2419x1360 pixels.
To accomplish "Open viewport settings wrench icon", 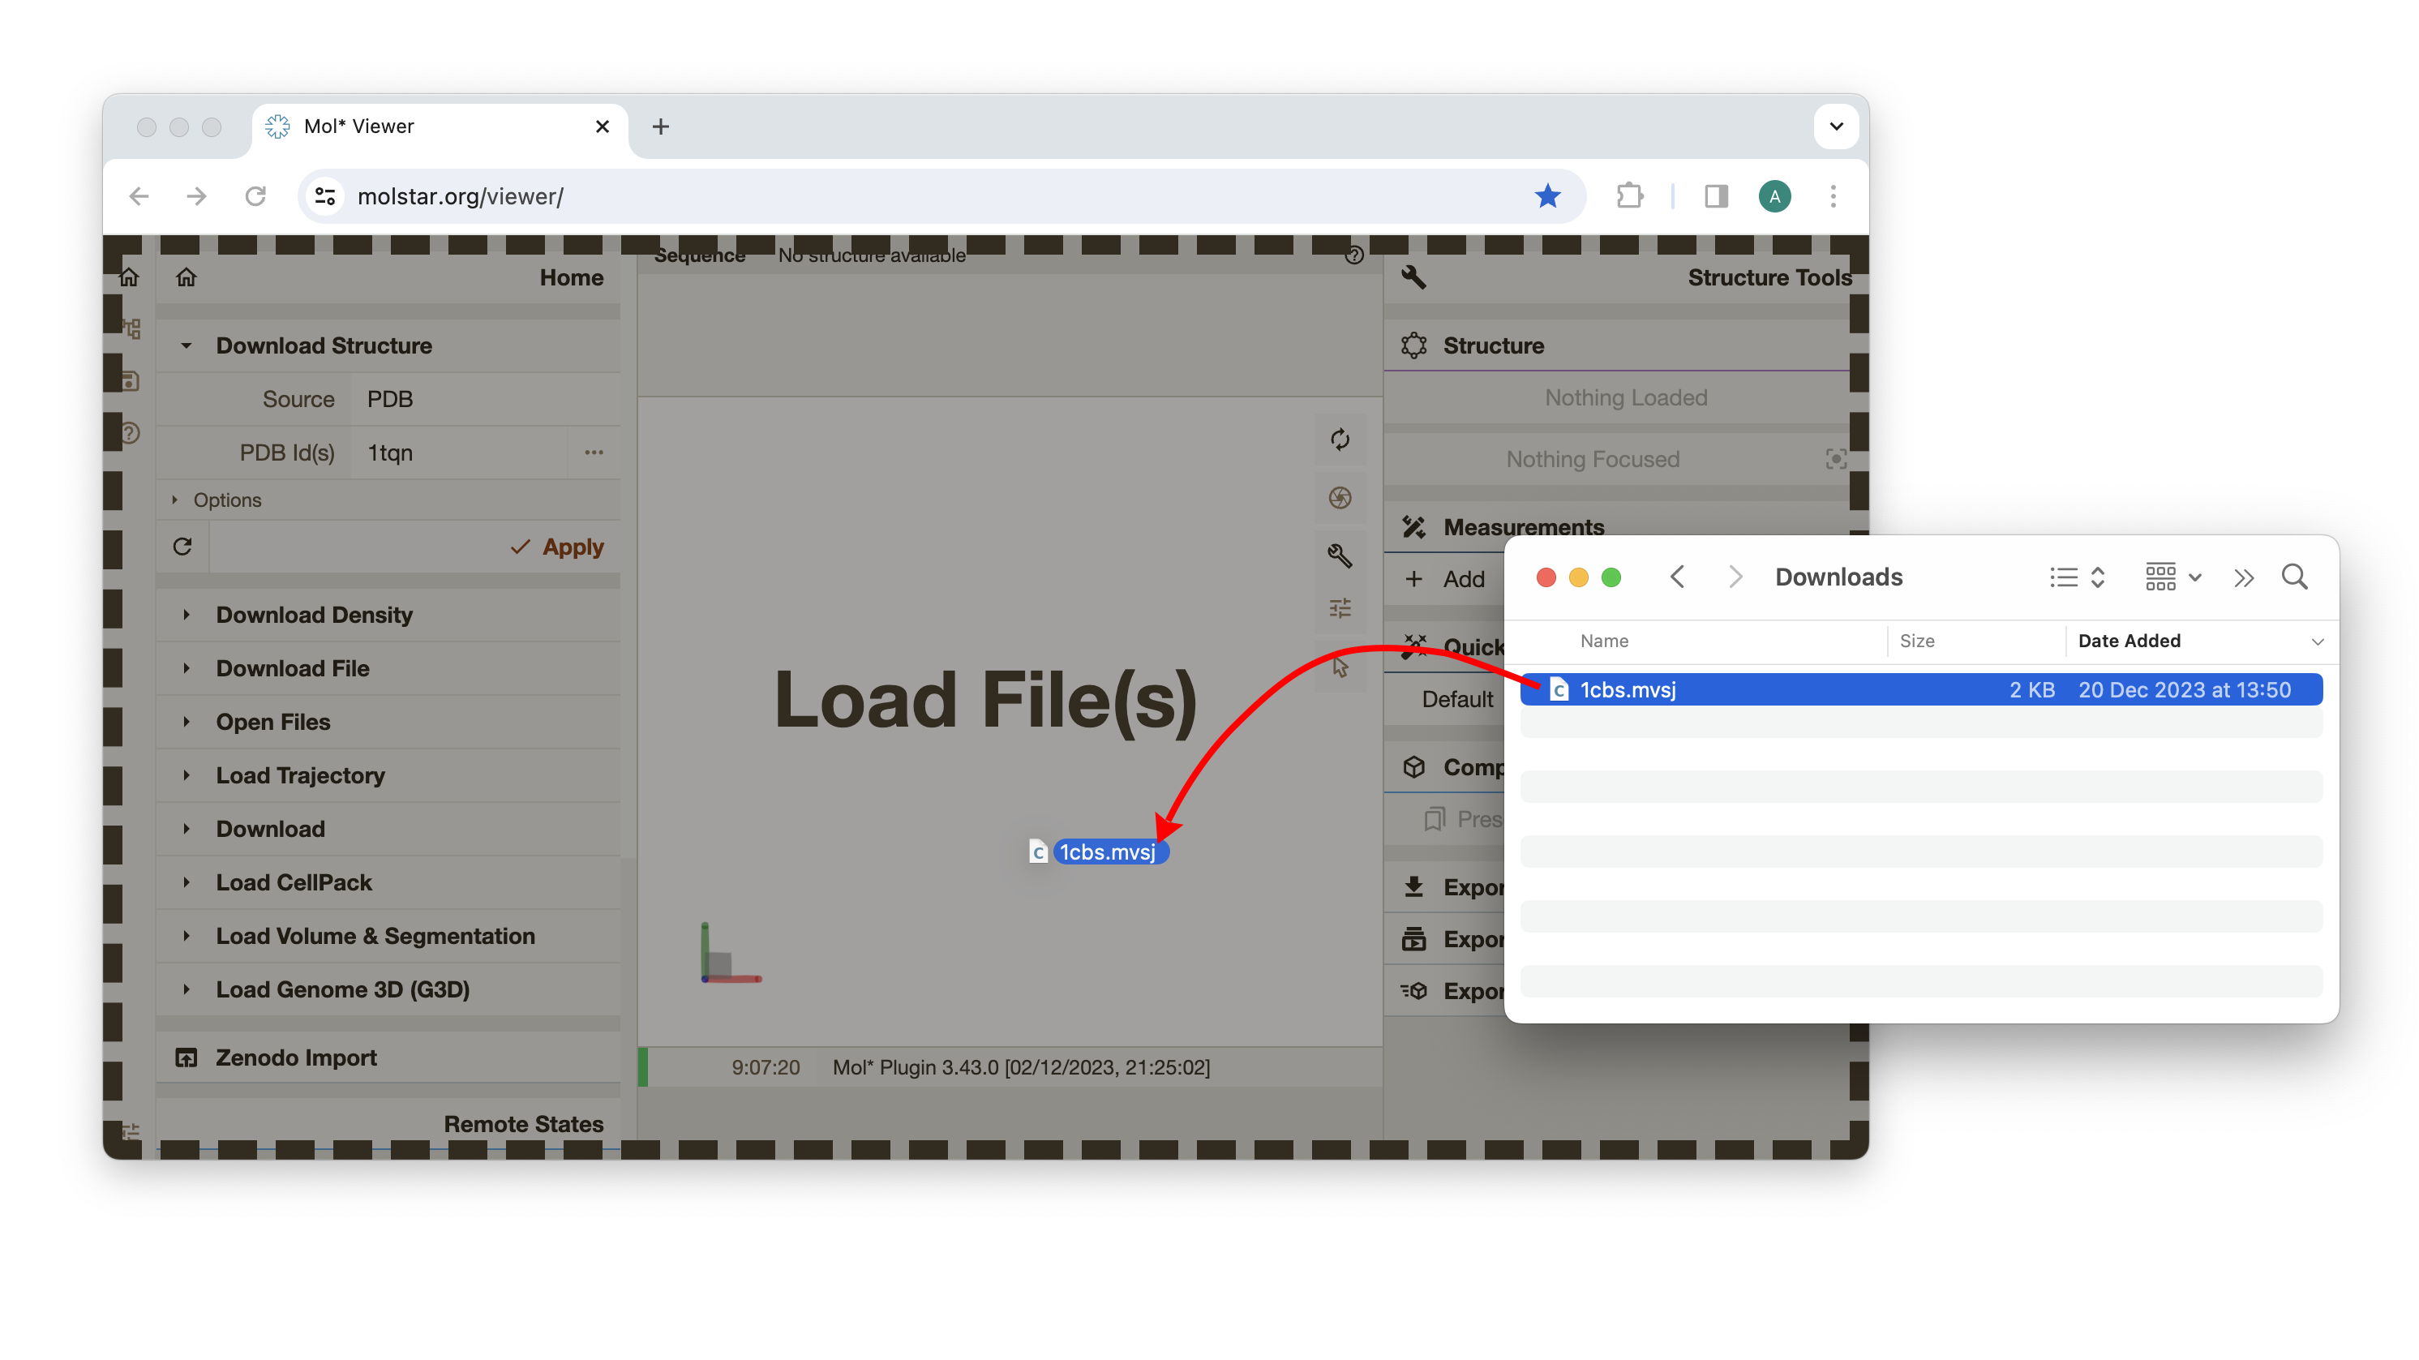I will tap(1340, 555).
